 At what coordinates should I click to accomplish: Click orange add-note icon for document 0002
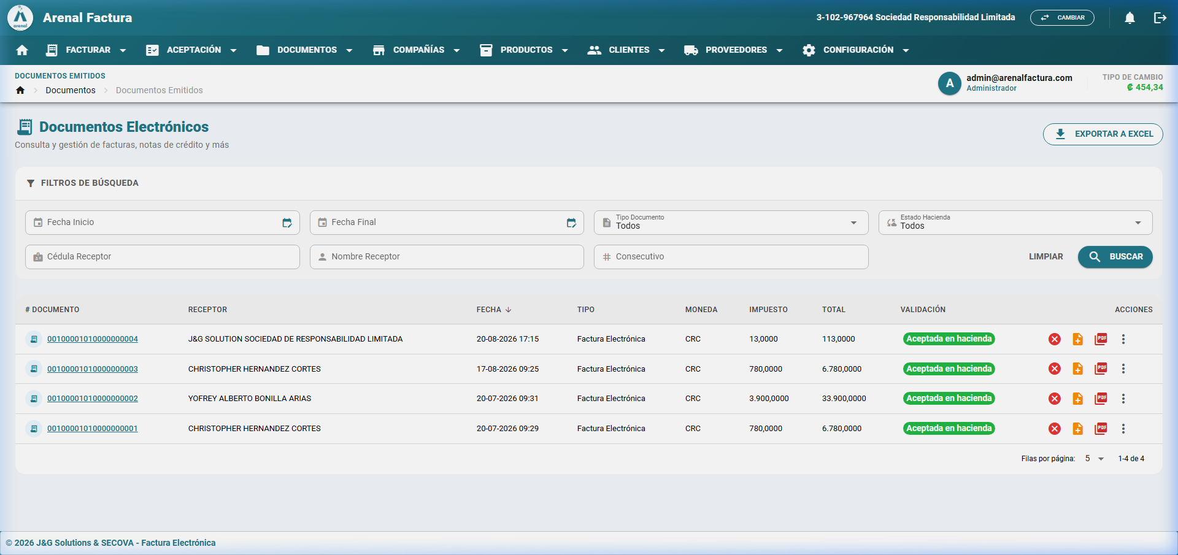pos(1077,399)
